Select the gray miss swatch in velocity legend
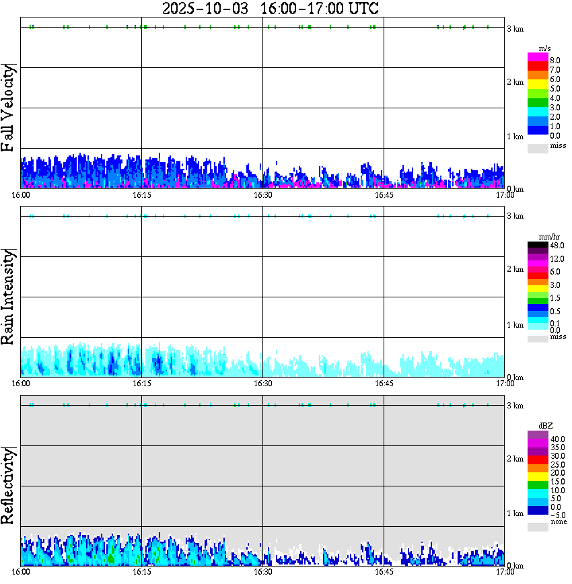 tap(538, 149)
